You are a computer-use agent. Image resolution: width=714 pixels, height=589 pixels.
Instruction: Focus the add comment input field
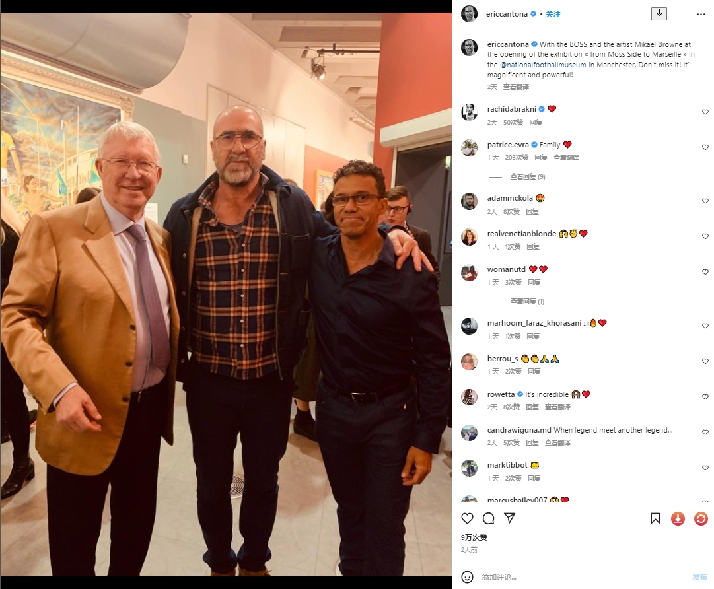click(583, 577)
